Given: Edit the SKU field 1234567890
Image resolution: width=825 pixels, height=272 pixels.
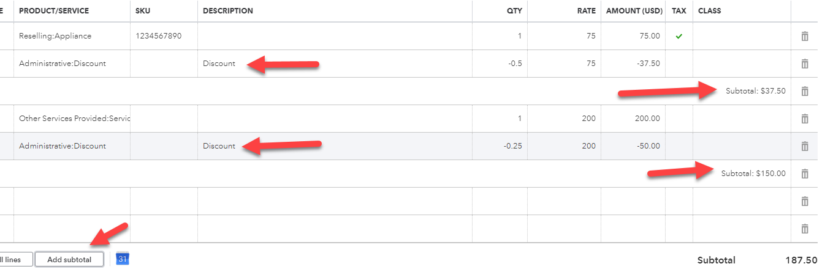Looking at the screenshot, I should [164, 36].
